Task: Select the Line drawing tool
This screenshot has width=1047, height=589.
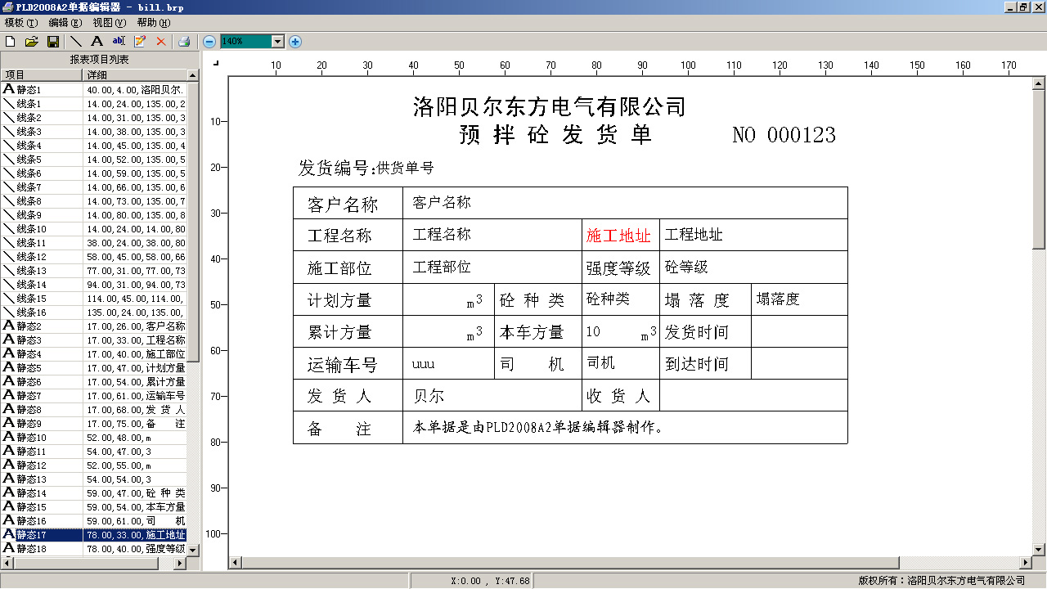Action: [76, 41]
